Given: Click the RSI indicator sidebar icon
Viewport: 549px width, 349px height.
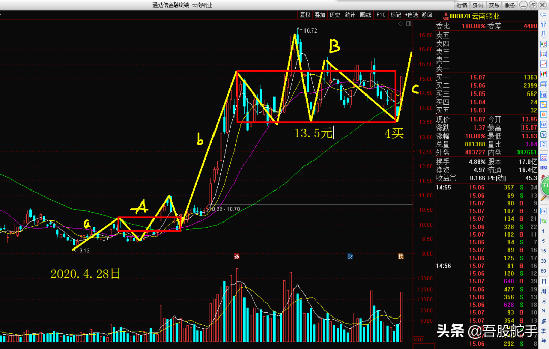Looking at the screenshot, I should (544, 168).
